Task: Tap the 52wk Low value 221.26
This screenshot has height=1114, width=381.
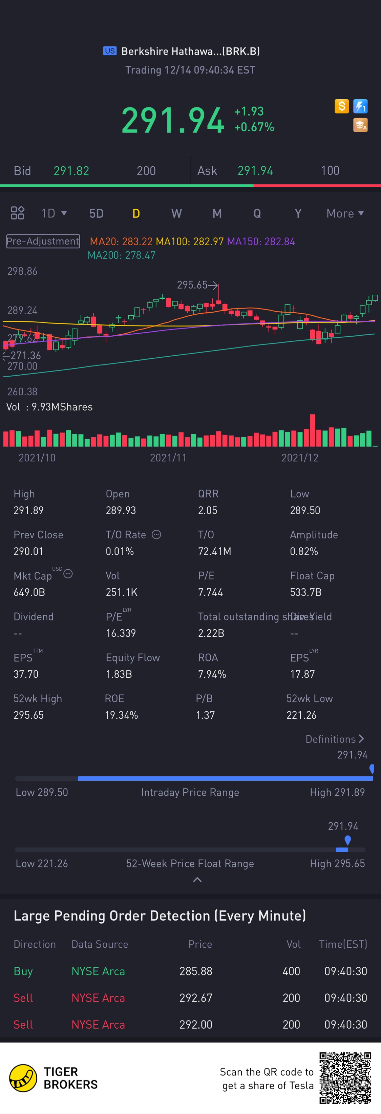Action: tap(301, 715)
